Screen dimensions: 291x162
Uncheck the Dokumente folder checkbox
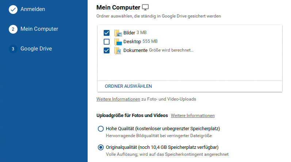click(107, 50)
